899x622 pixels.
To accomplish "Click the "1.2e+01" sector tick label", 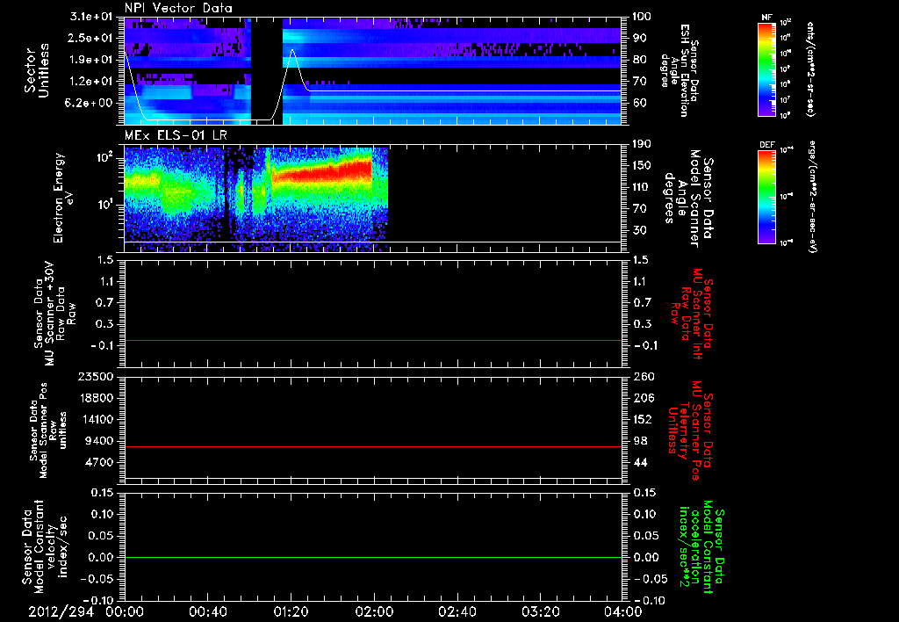I will tap(89, 82).
